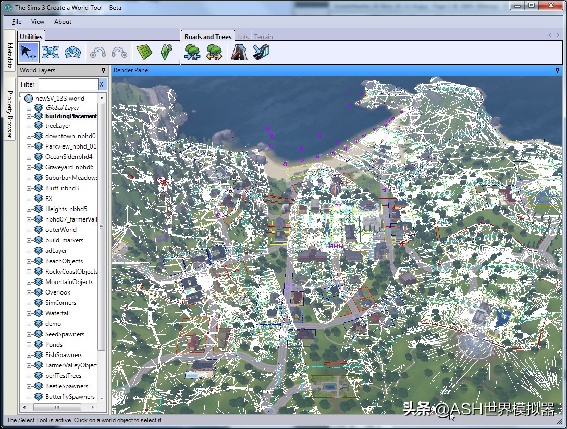This screenshot has width=567, height=429.
Task: Click the layer list scroll up arrow
Action: 102,98
